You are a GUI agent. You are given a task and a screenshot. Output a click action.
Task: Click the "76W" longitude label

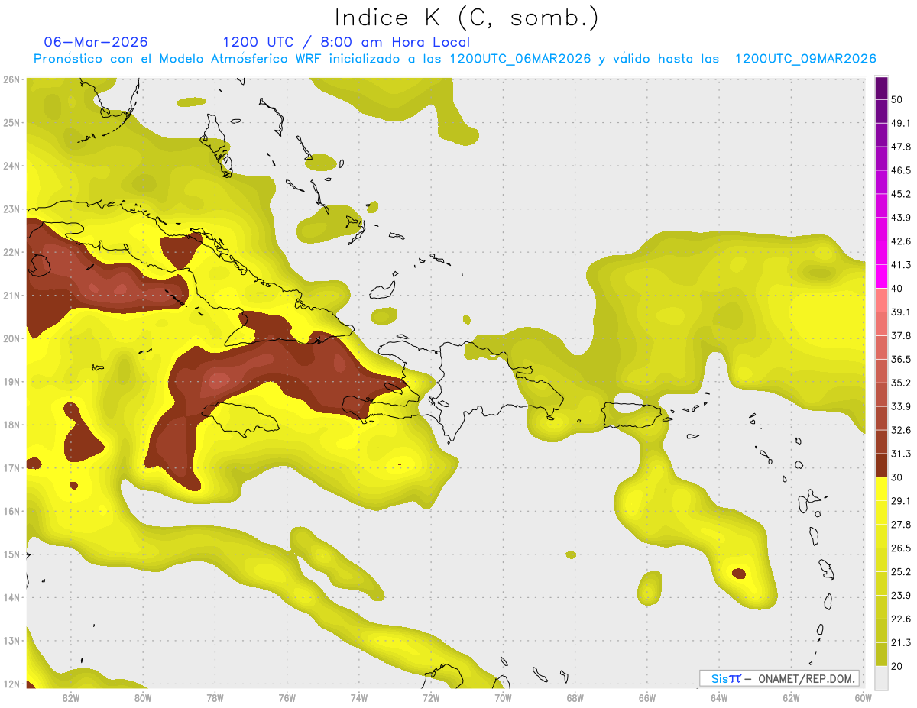(x=287, y=698)
